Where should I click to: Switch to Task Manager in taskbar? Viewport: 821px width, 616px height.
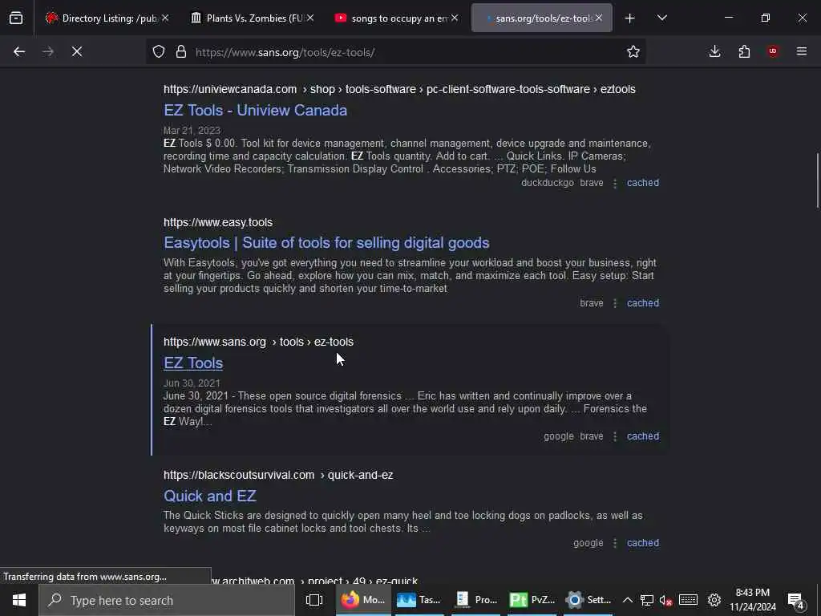tap(419, 600)
